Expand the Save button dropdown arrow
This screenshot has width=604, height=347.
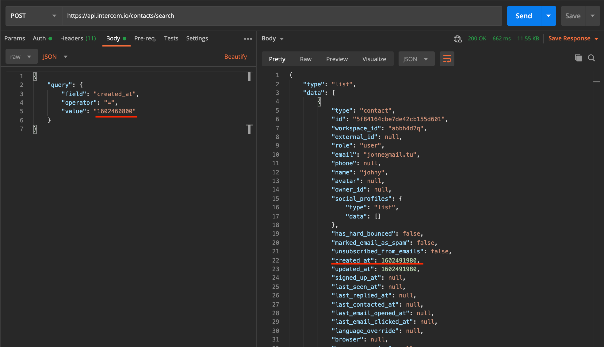point(593,16)
